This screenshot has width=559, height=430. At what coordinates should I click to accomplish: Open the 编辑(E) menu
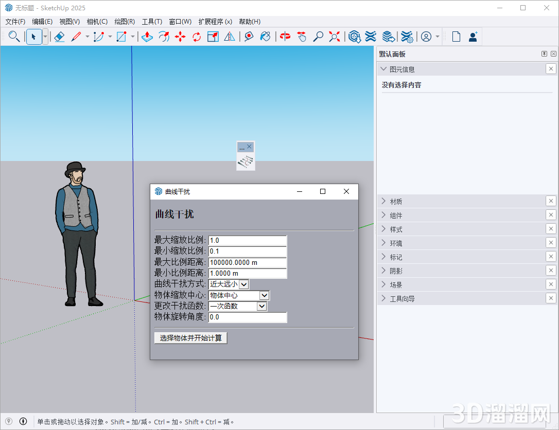click(x=42, y=22)
